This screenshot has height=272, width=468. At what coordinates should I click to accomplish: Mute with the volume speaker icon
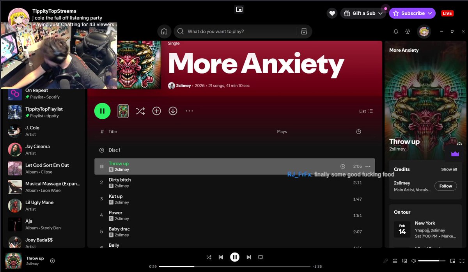(414, 261)
